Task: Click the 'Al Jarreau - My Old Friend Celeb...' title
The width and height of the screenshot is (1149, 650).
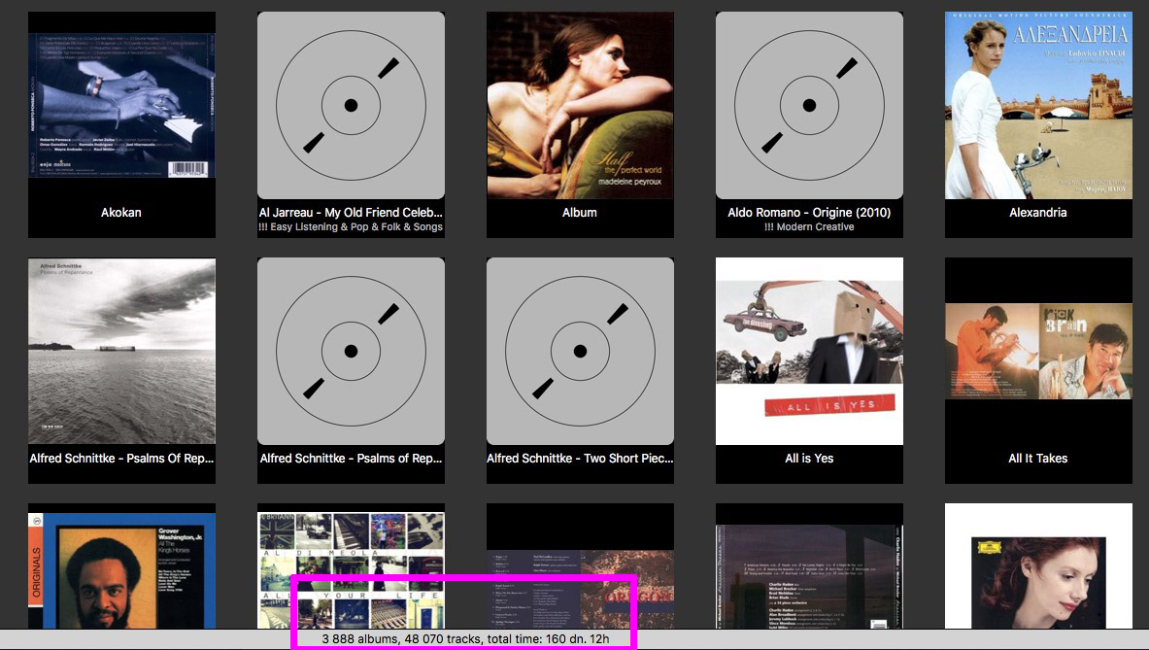Action: tap(351, 213)
